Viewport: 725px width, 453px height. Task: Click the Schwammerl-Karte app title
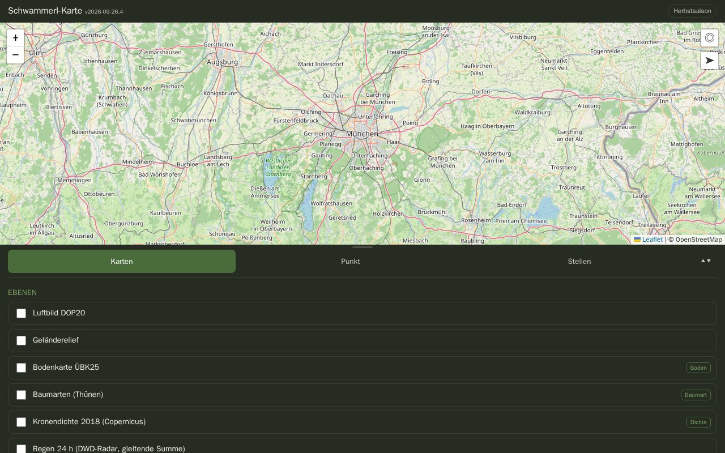45,11
